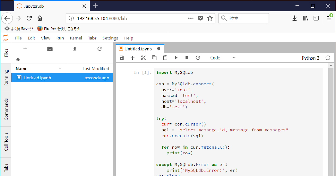Copy the selected cell using the copy icon

[x=154, y=58]
